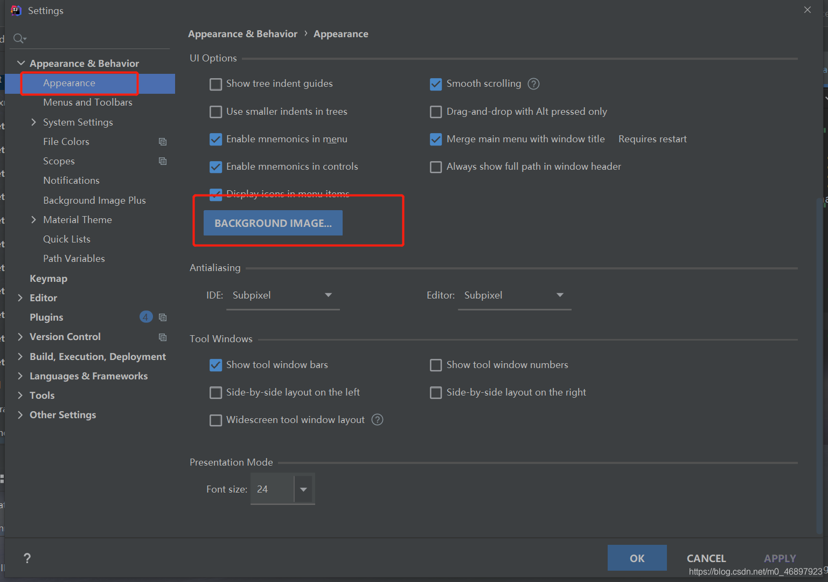Collapse the Appearance & Behavior tree node
This screenshot has height=582, width=828.
point(20,63)
